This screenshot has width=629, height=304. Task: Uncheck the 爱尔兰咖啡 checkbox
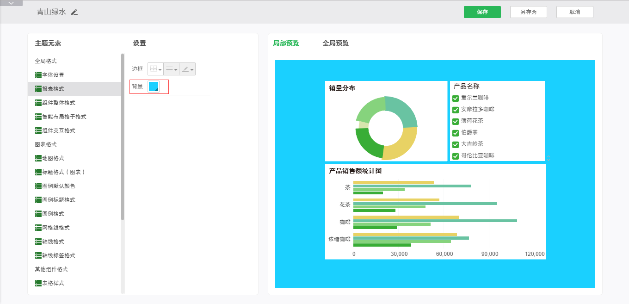point(456,98)
